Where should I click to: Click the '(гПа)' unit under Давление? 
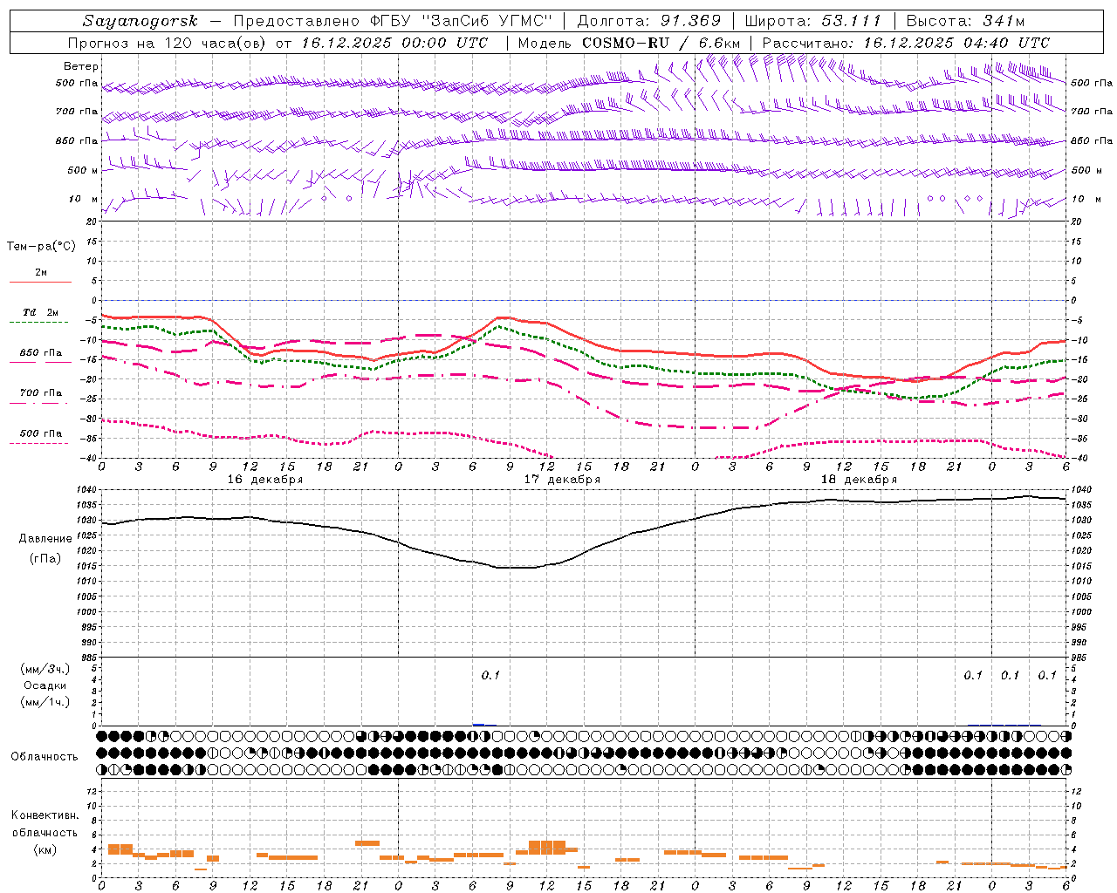coord(45,559)
